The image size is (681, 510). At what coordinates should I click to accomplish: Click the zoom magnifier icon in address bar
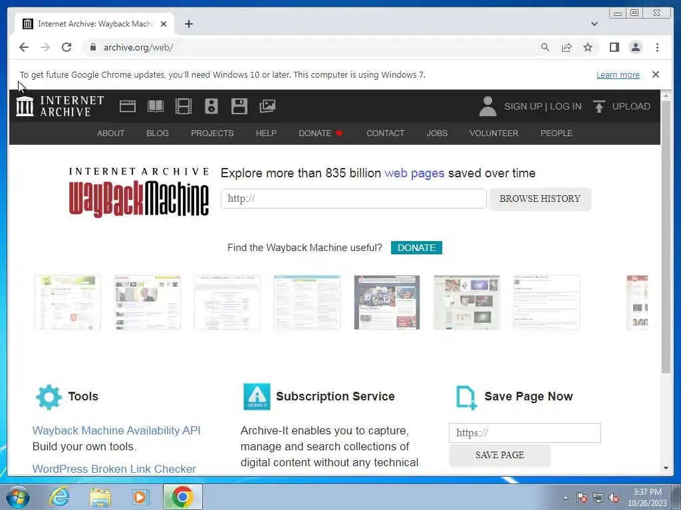(x=545, y=47)
